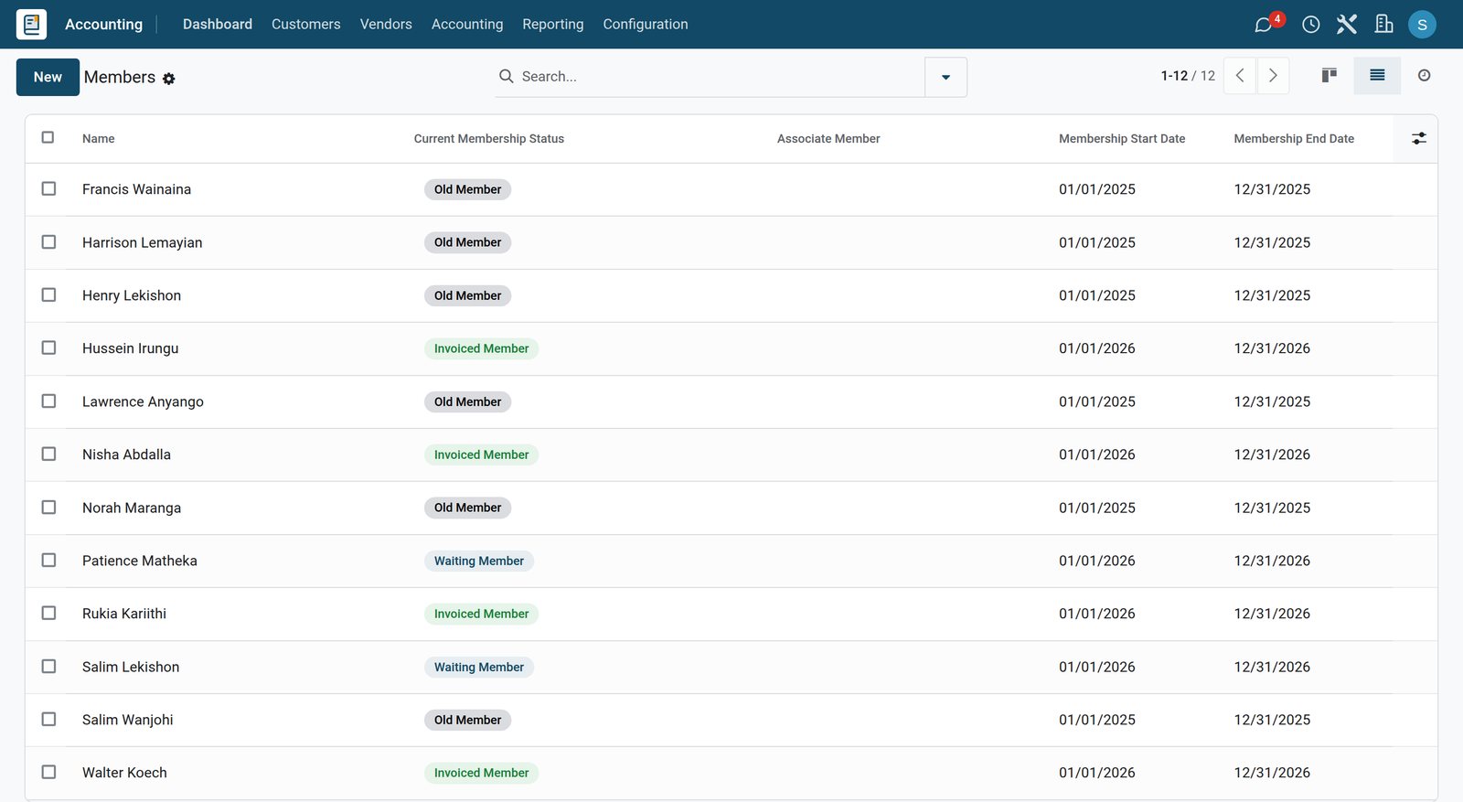1463x802 pixels.
Task: Click the Old Member badge for Norah Maranga
Action: 468,508
